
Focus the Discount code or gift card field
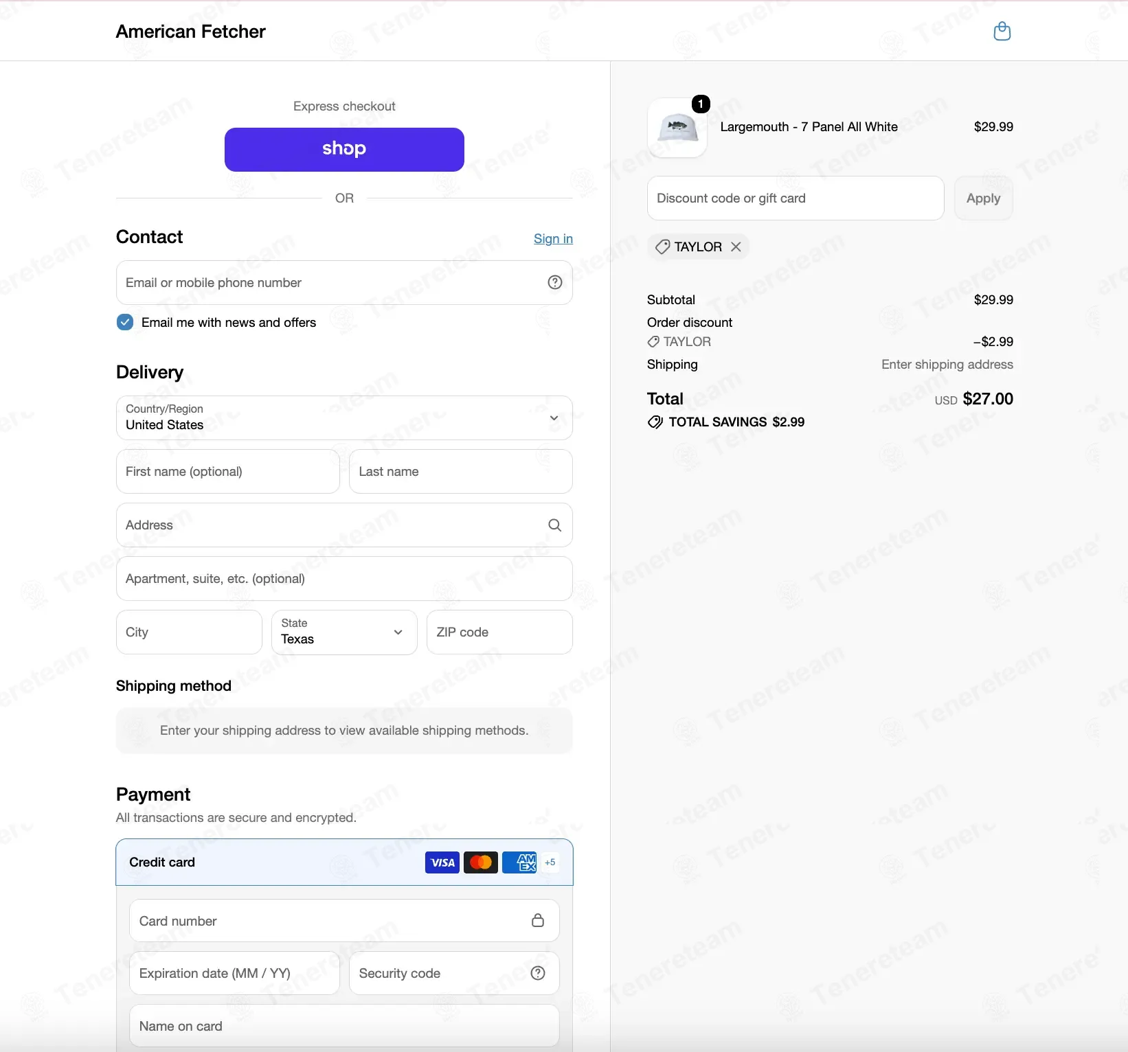(x=796, y=198)
